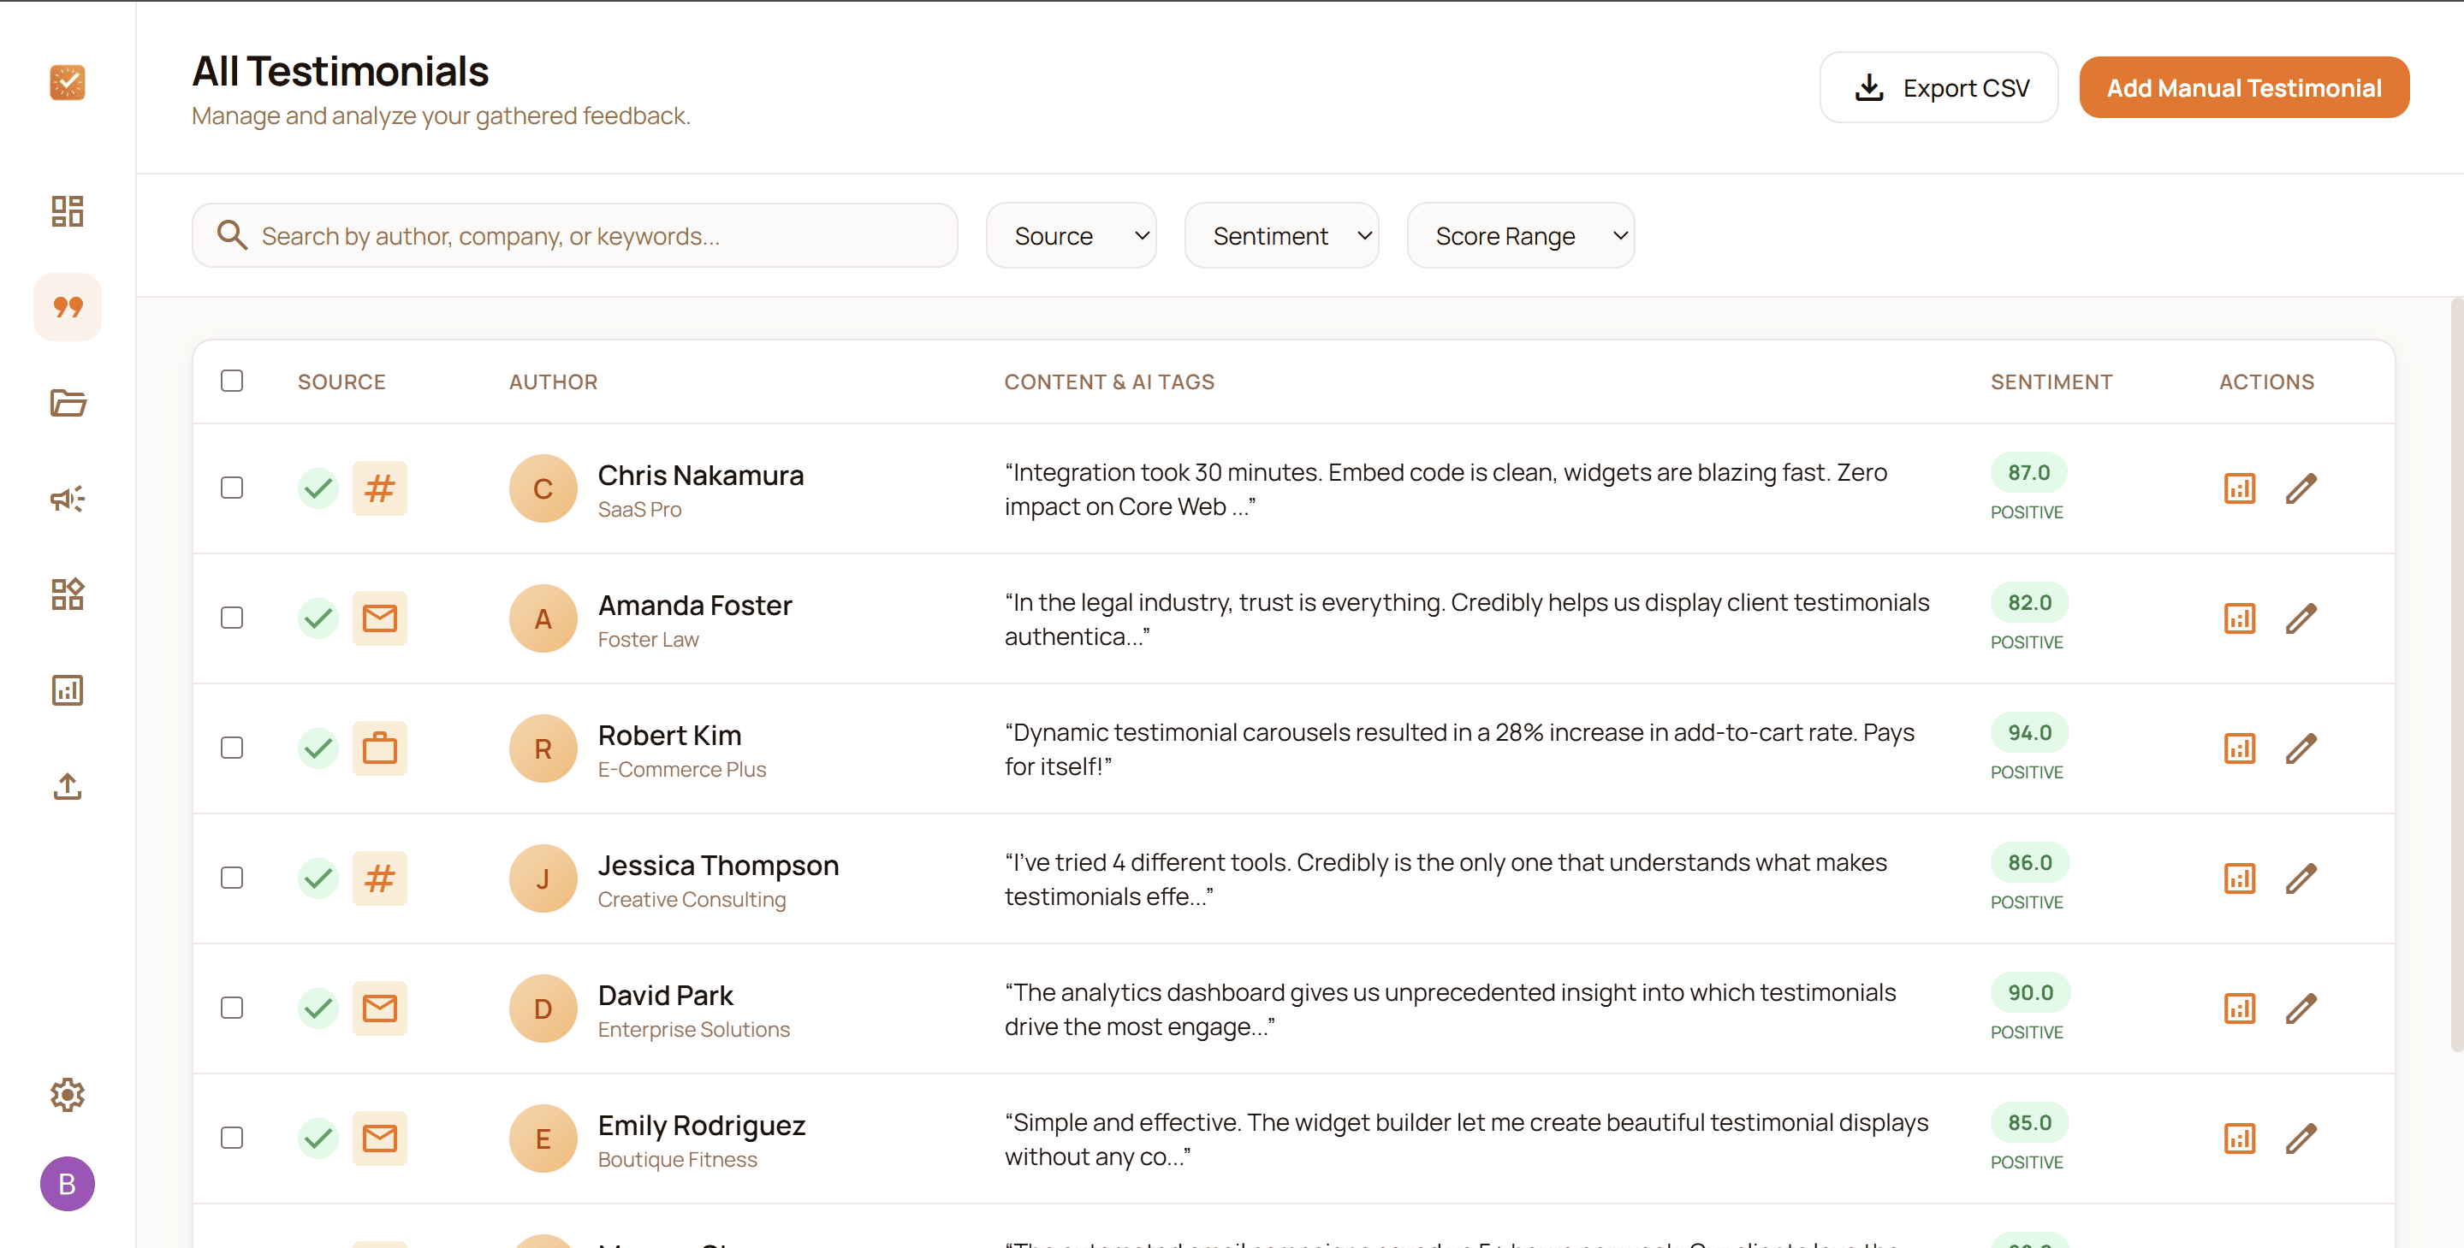Select the Testimonials quotes icon in sidebar
2464x1248 pixels.
(x=67, y=307)
